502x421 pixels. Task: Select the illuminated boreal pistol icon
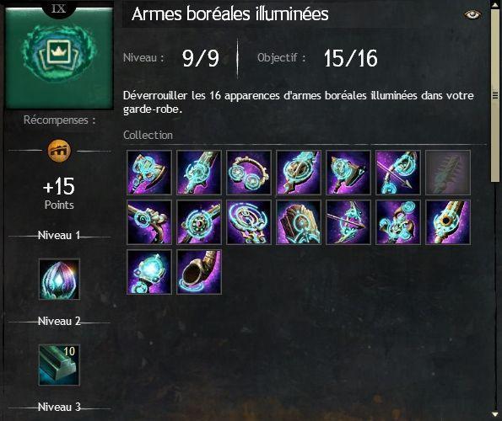coord(149,222)
